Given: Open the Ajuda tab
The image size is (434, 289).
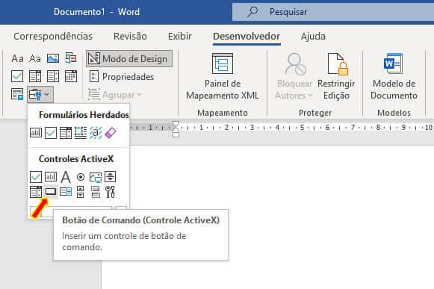Looking at the screenshot, I should [313, 37].
